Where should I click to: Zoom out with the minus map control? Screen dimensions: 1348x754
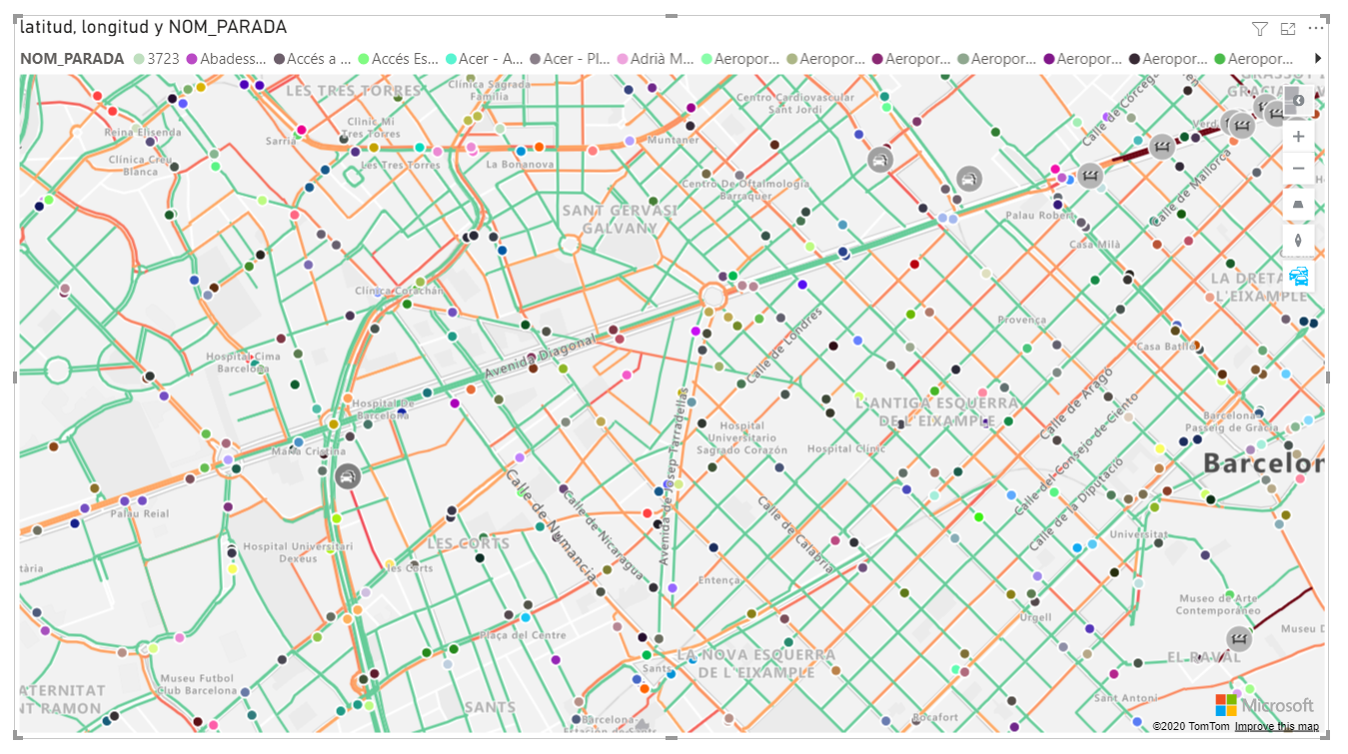(1298, 167)
